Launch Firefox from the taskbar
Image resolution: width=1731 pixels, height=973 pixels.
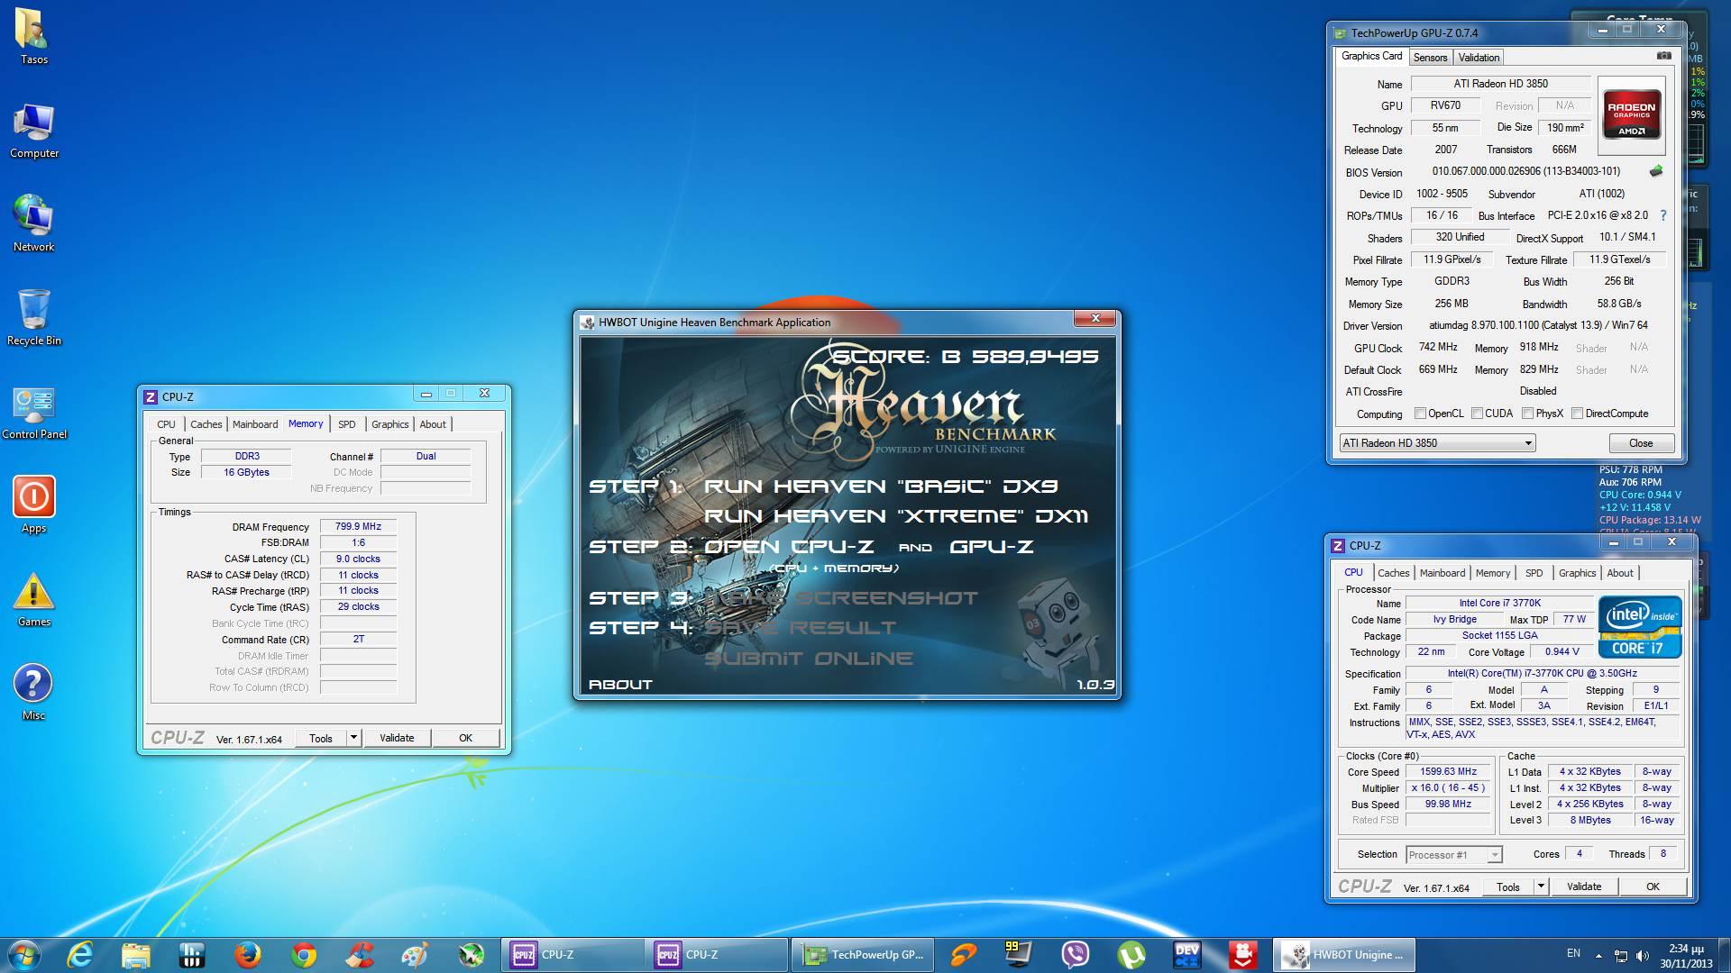tap(248, 954)
